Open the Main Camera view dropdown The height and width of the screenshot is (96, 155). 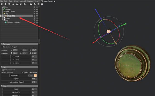tap(49, 1)
